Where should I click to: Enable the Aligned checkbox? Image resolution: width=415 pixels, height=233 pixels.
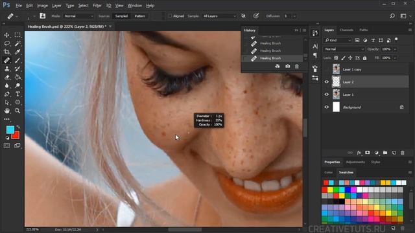170,16
